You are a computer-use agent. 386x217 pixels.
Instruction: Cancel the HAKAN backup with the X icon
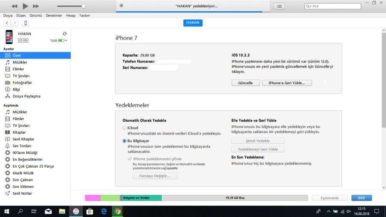[121, 6]
